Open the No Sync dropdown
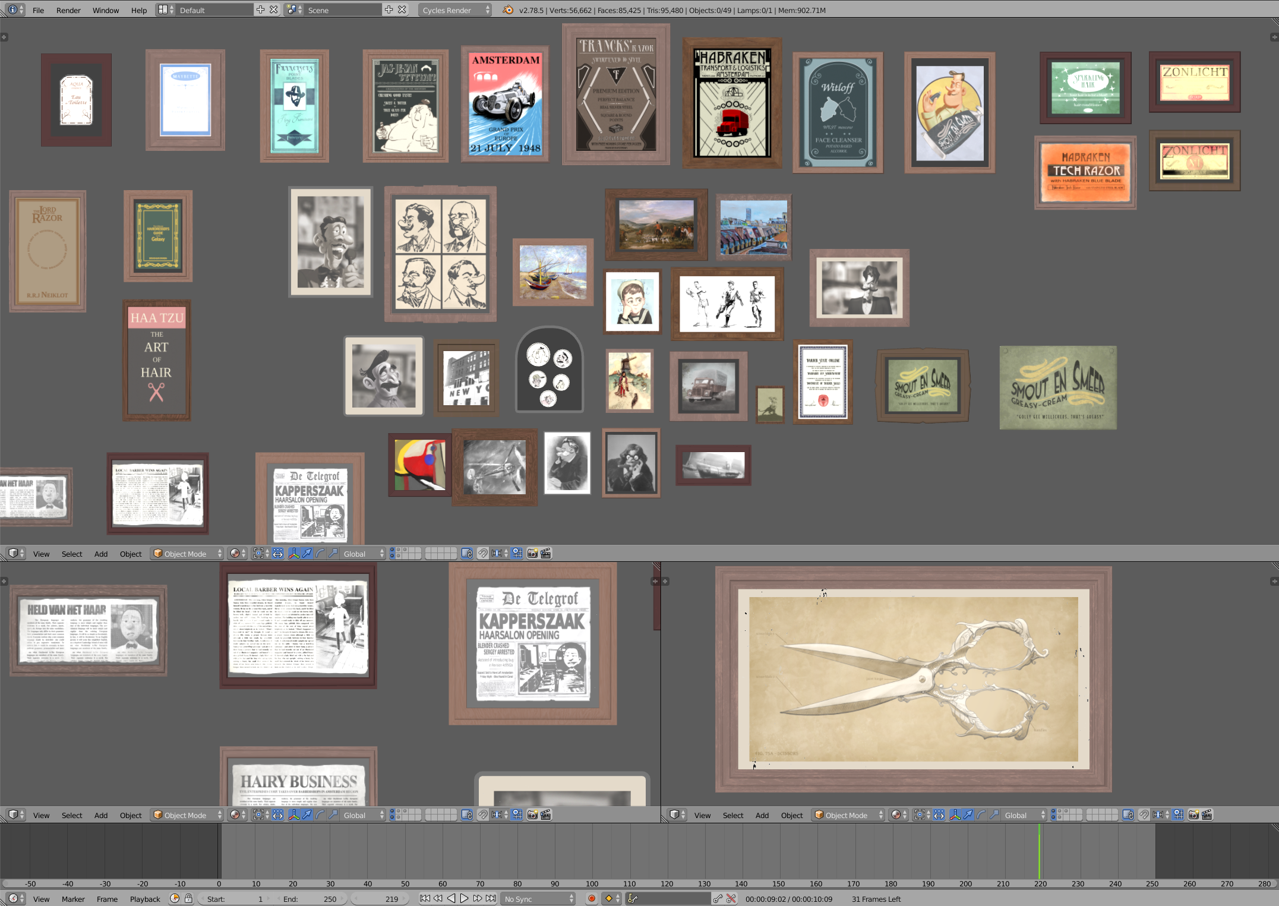This screenshot has width=1279, height=906. [539, 899]
